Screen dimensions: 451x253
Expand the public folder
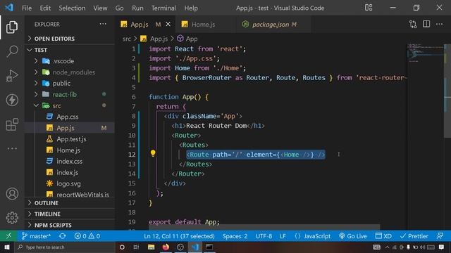pyautogui.click(x=70, y=83)
